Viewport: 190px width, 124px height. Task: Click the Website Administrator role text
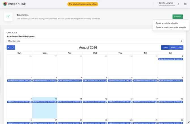(x=167, y=6)
